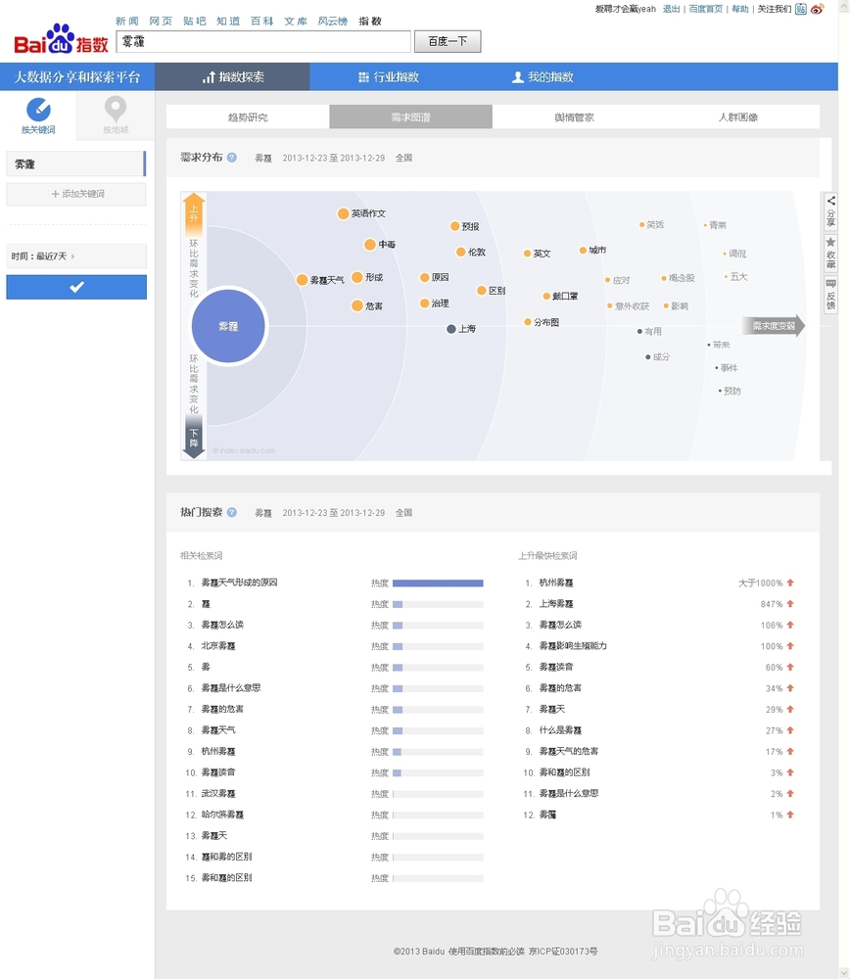Click the 伦敦 orange node
Screen dimensions: 850x979
pos(461,253)
